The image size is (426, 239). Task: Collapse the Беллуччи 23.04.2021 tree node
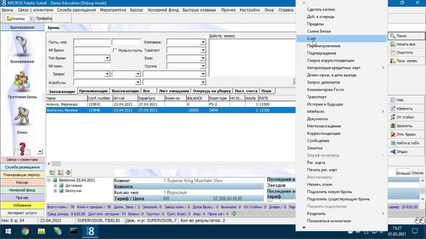point(49,180)
